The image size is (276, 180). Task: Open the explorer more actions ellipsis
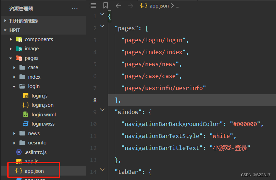tap(75, 8)
